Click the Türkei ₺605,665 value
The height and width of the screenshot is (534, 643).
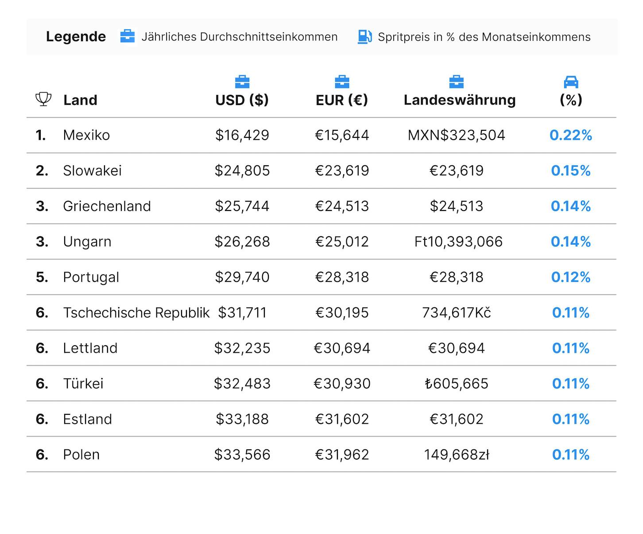click(457, 383)
